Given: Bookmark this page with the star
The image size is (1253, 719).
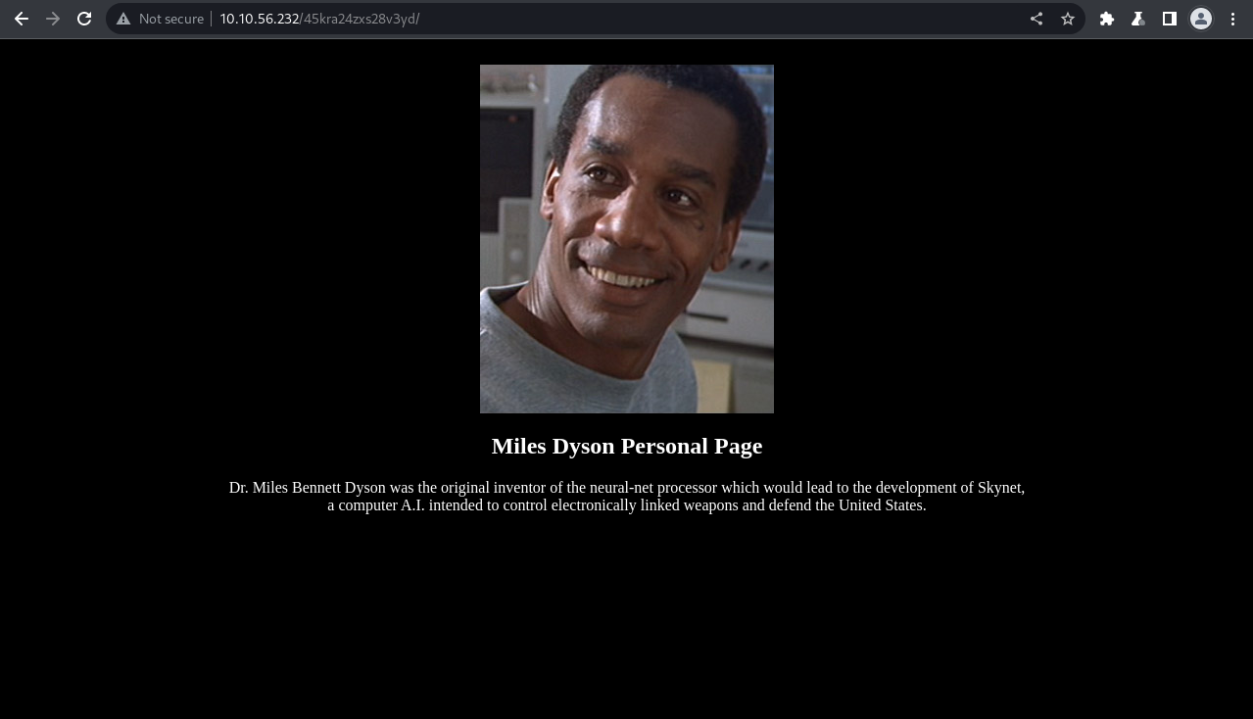Looking at the screenshot, I should 1068,19.
